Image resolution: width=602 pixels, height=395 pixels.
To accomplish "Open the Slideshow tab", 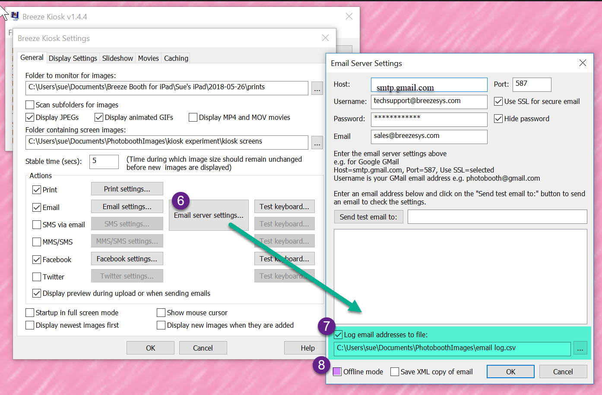I will (117, 58).
